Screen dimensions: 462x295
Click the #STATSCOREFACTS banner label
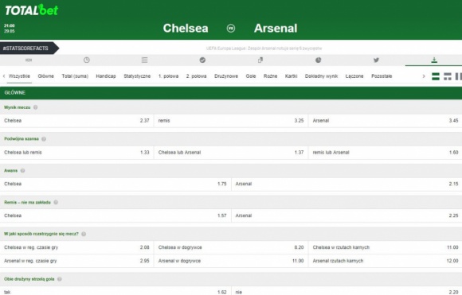26,49
